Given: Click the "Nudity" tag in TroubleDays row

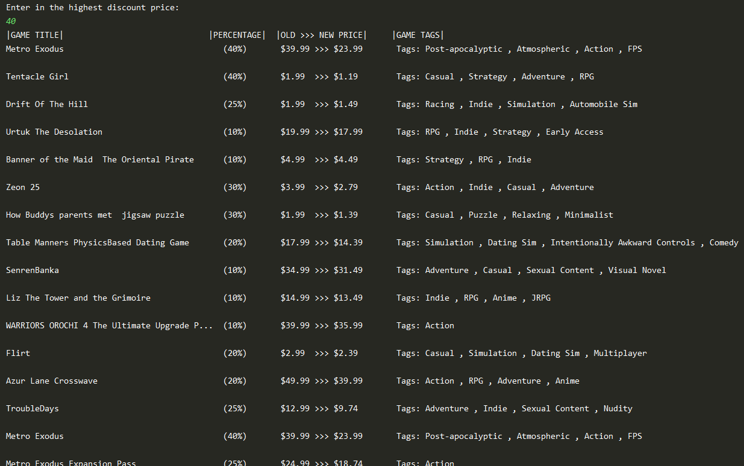Looking at the screenshot, I should pos(618,408).
